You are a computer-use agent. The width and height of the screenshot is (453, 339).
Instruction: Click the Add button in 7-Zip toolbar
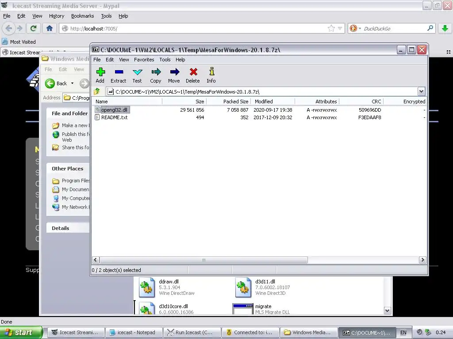tap(100, 75)
